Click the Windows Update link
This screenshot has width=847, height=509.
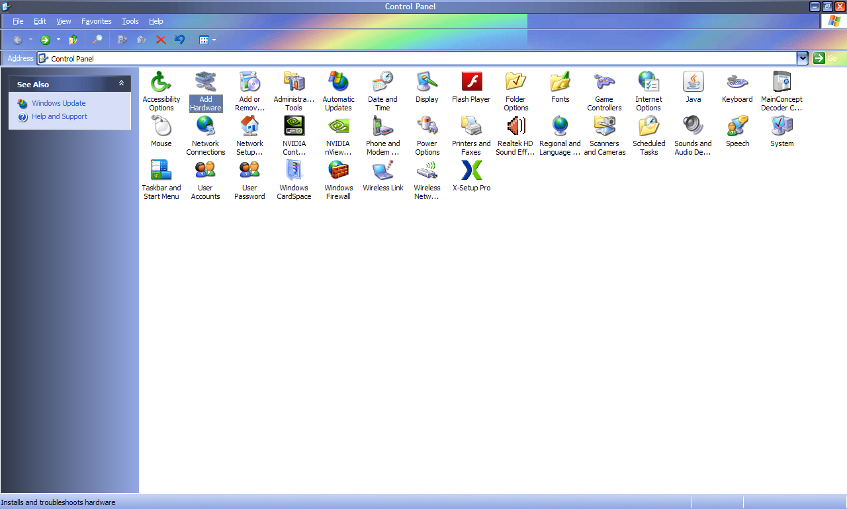59,103
